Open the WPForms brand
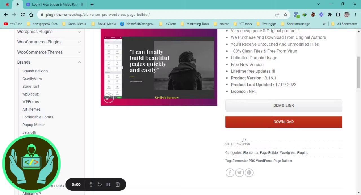The width and height of the screenshot is (361, 195). (30, 102)
